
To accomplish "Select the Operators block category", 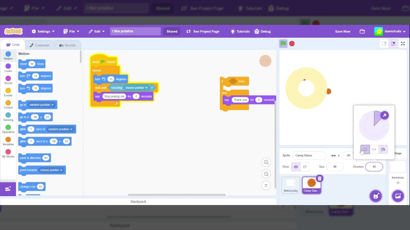I will click(x=8, y=129).
